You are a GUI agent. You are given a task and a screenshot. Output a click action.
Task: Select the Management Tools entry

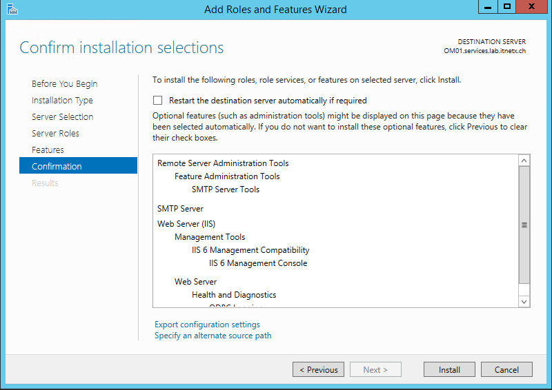[210, 237]
